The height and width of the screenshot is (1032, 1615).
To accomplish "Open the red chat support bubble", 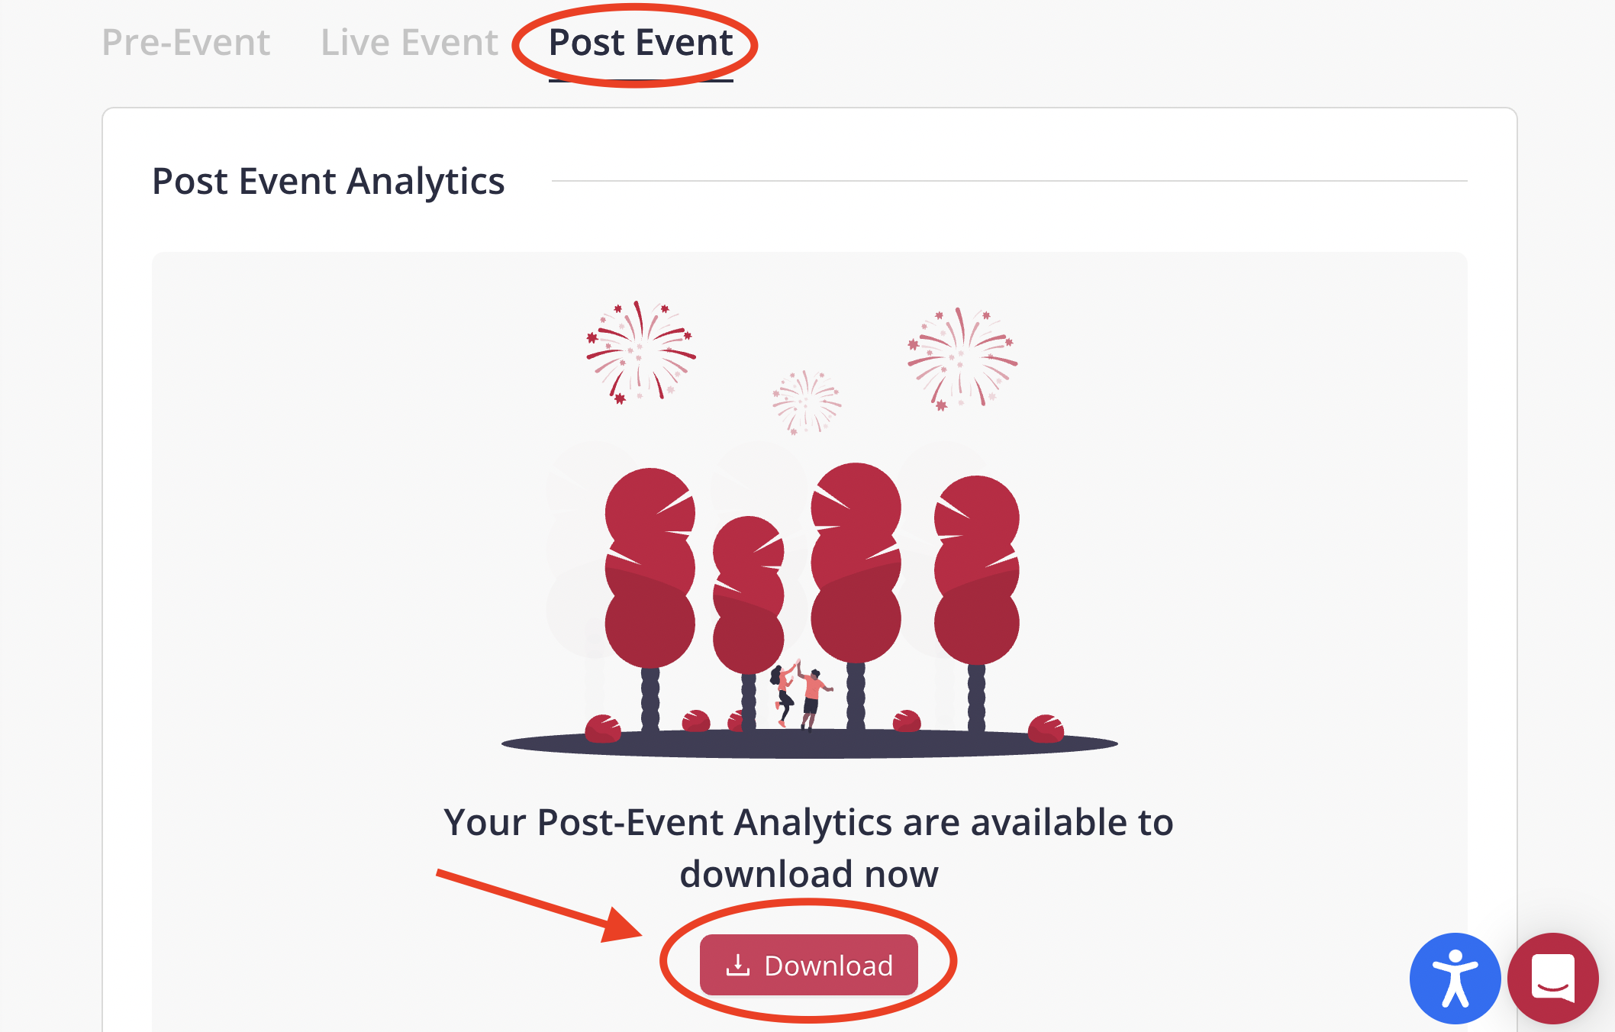I will [x=1553, y=978].
